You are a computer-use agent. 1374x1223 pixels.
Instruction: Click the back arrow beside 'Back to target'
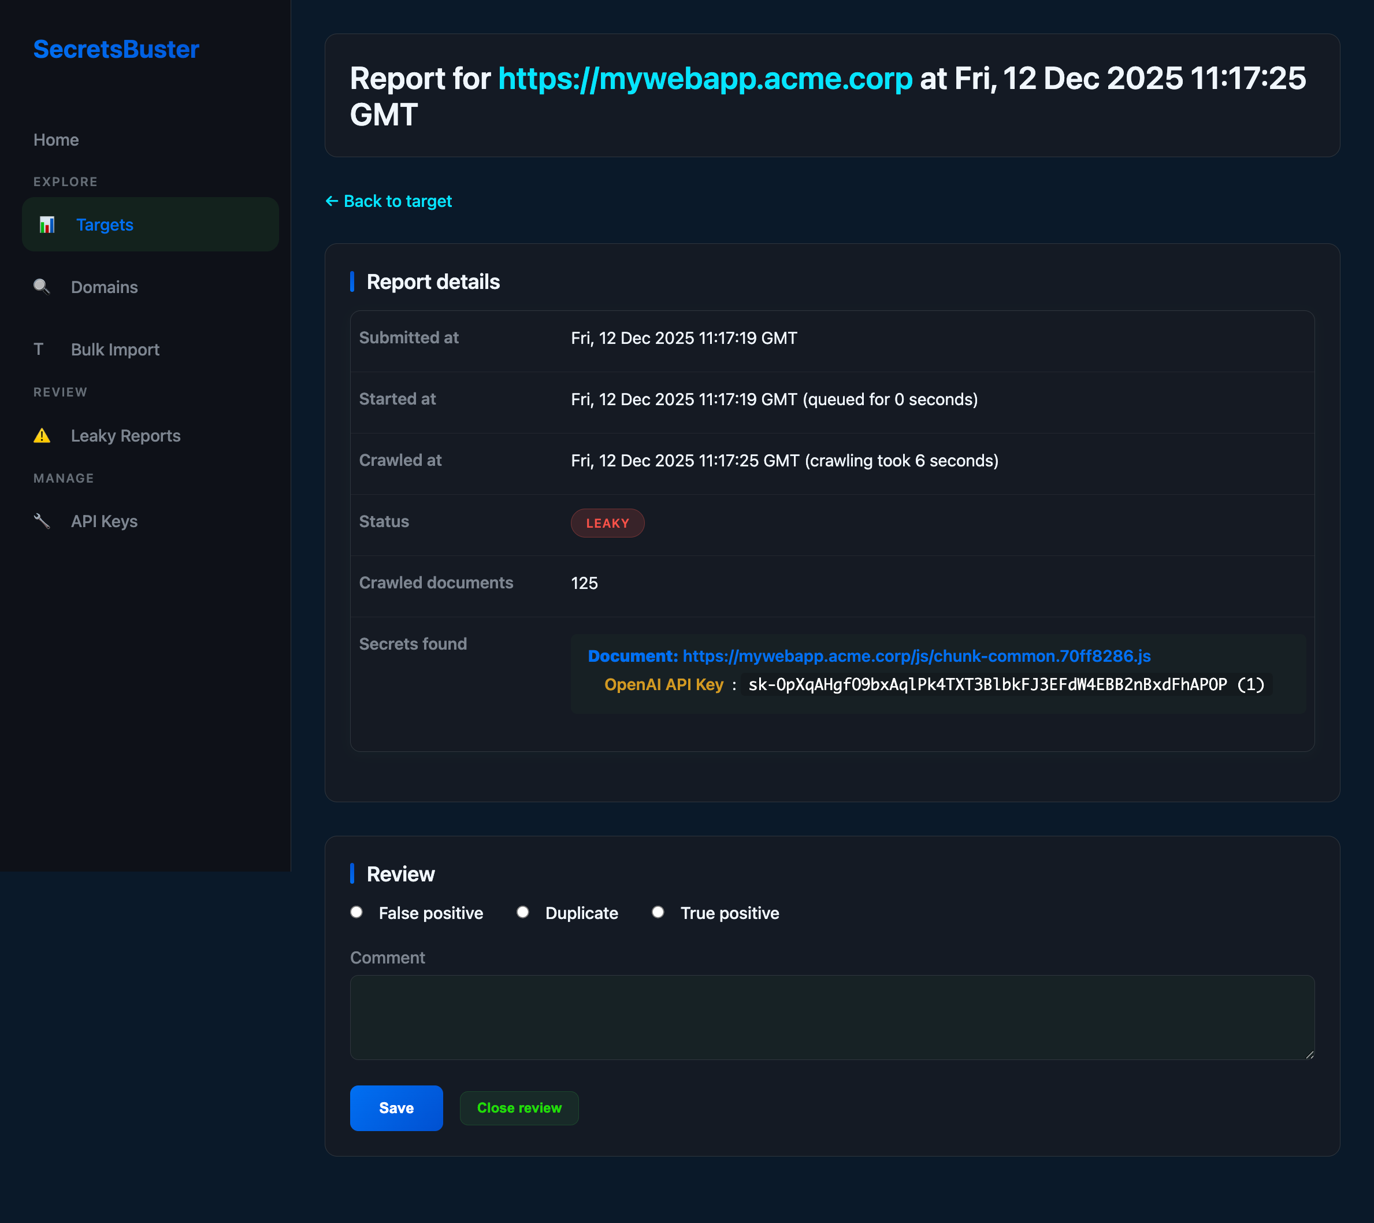[332, 201]
